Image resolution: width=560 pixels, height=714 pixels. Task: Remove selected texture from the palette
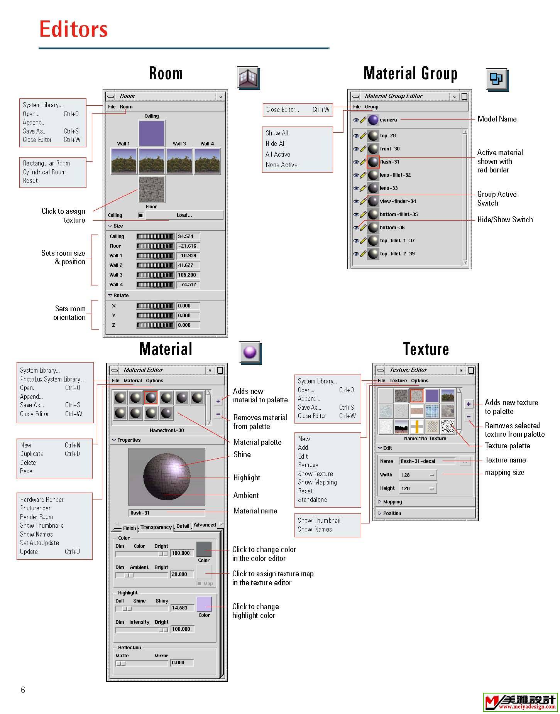click(469, 417)
